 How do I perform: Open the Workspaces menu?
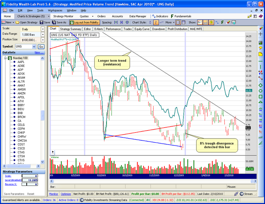tap(55, 10)
